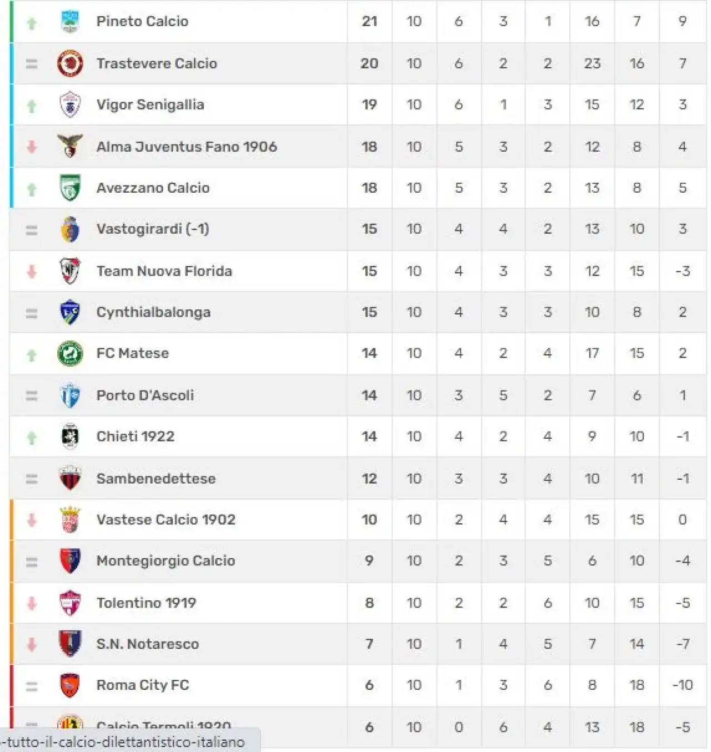Image resolution: width=711 pixels, height=752 pixels.
Task: Click the green up arrow beside Pineto Calcio
Action: (32, 23)
